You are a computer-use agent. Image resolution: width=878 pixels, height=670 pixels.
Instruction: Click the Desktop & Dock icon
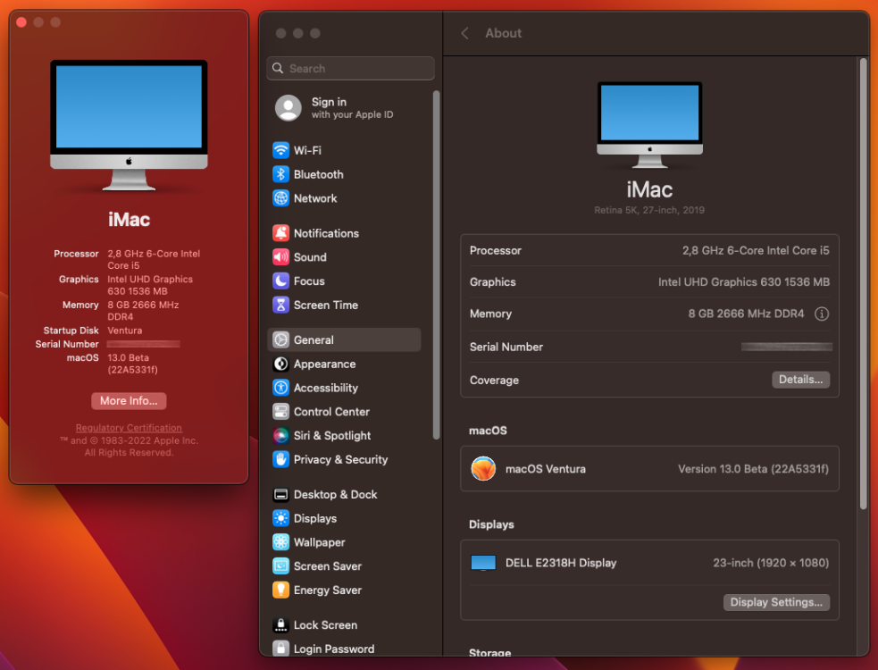coord(280,494)
